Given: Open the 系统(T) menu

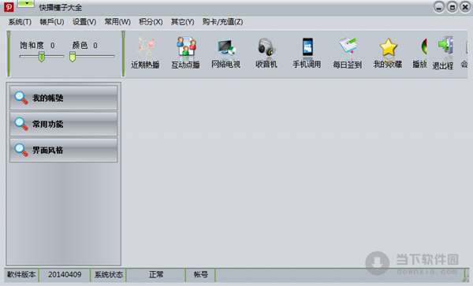Looking at the screenshot, I should [20, 22].
